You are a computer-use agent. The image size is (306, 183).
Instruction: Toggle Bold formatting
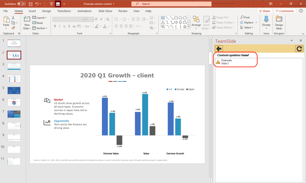pyautogui.click(x=55, y=26)
